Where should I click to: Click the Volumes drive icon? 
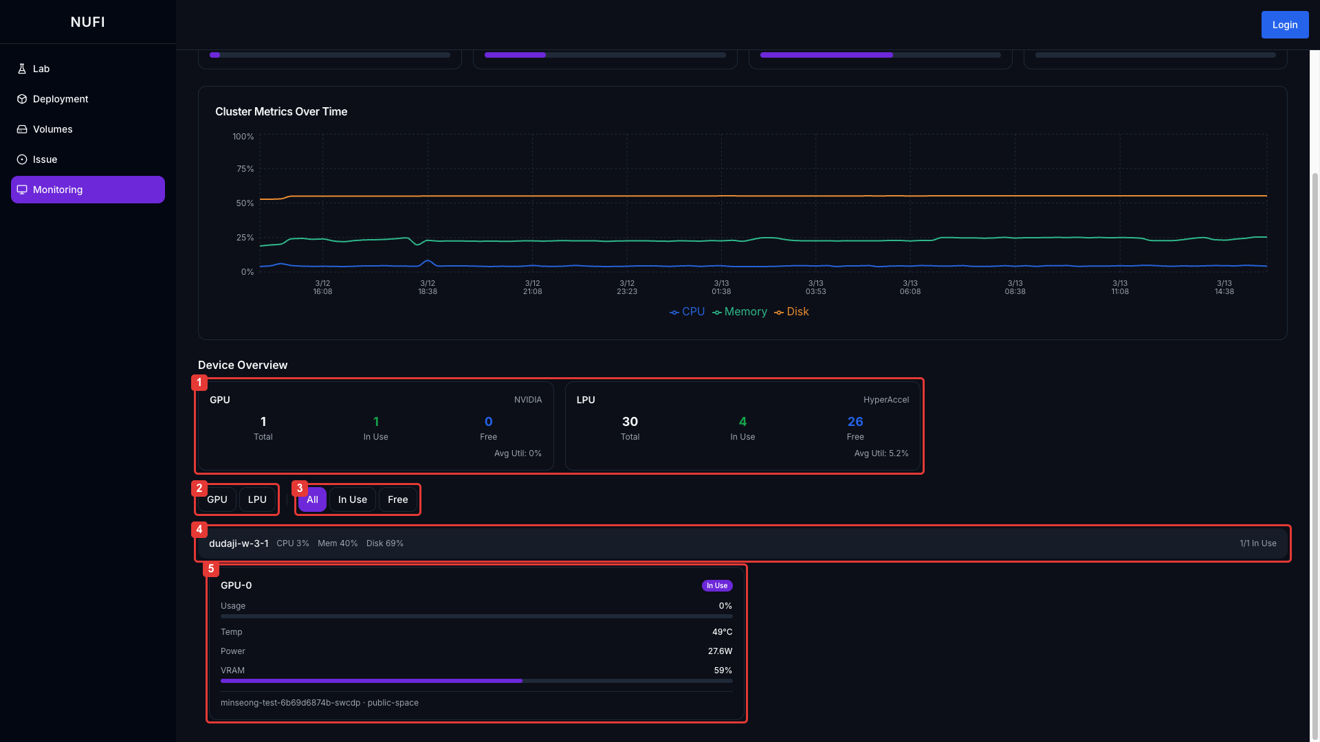pyautogui.click(x=22, y=129)
